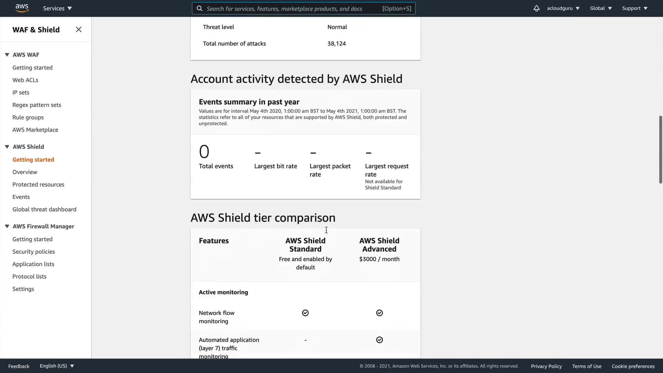Click the Feedback button

pos(19,366)
